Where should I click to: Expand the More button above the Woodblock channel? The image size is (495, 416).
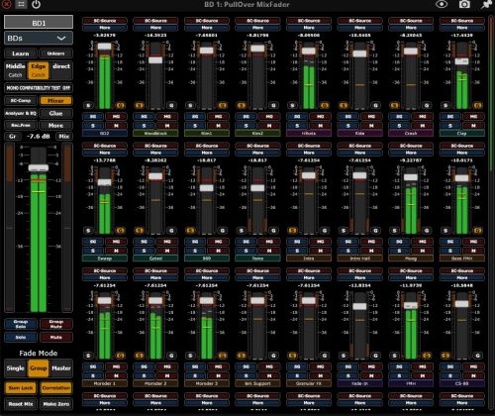(x=155, y=28)
